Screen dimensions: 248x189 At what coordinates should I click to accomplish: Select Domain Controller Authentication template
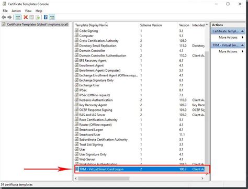pos(103,55)
